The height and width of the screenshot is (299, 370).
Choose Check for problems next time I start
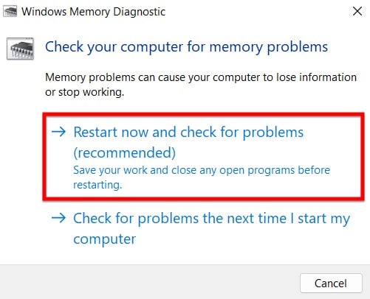(211, 228)
